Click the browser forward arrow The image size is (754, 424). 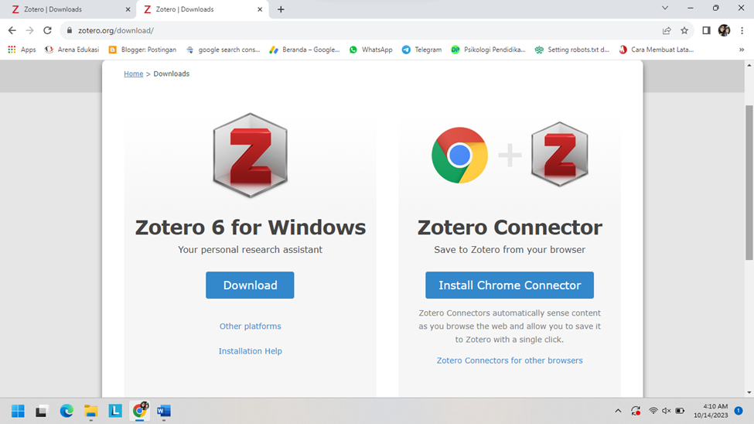point(30,30)
